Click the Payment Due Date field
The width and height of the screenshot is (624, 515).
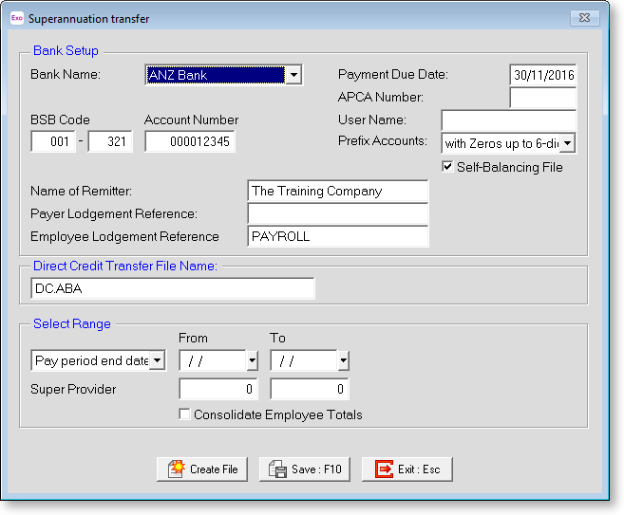542,75
